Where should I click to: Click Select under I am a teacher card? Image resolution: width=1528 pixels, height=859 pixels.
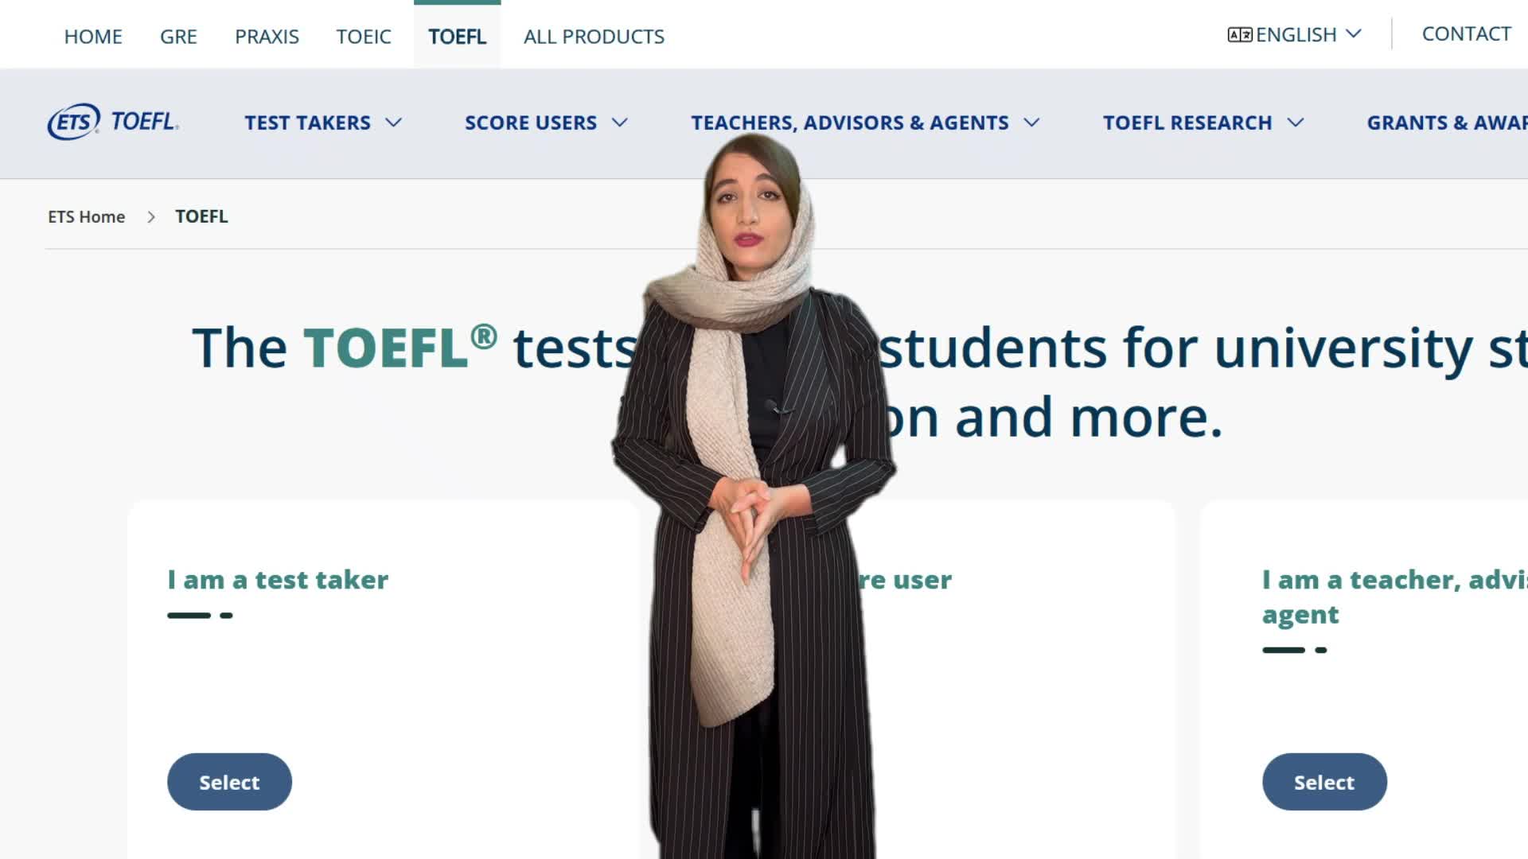click(x=1324, y=782)
